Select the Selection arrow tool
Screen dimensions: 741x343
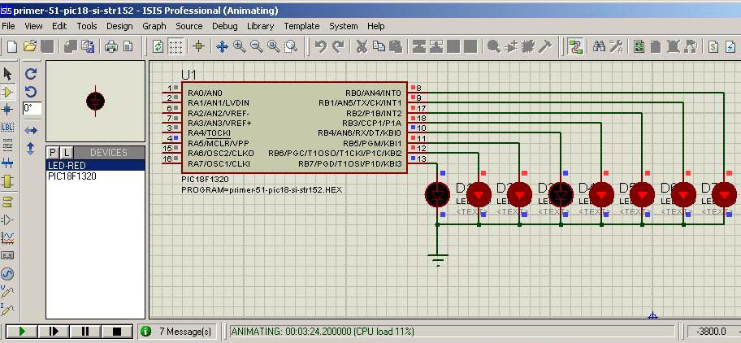coord(8,74)
